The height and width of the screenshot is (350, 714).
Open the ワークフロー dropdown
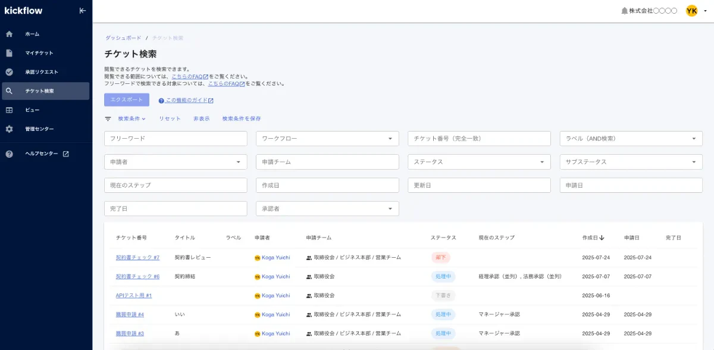(x=327, y=138)
